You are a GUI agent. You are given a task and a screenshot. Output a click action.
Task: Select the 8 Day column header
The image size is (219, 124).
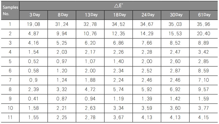[x=63, y=15]
